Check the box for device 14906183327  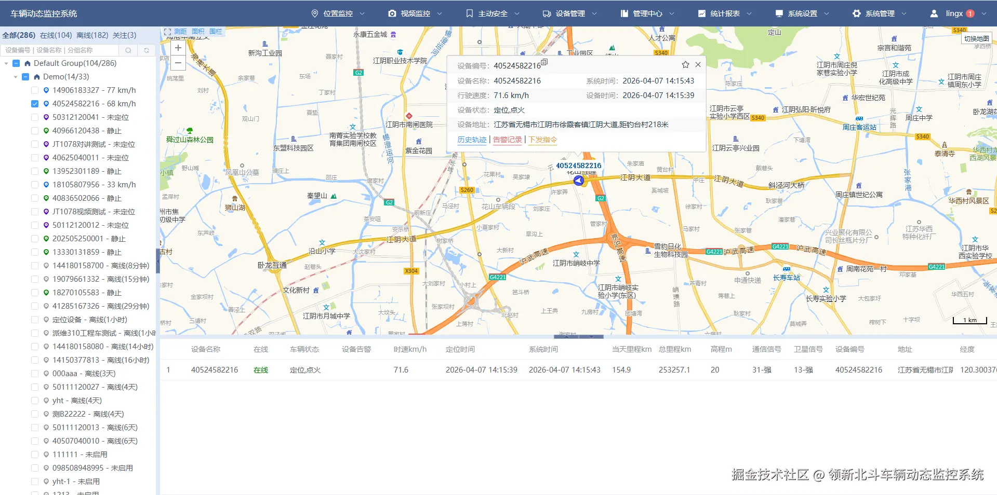pos(35,90)
